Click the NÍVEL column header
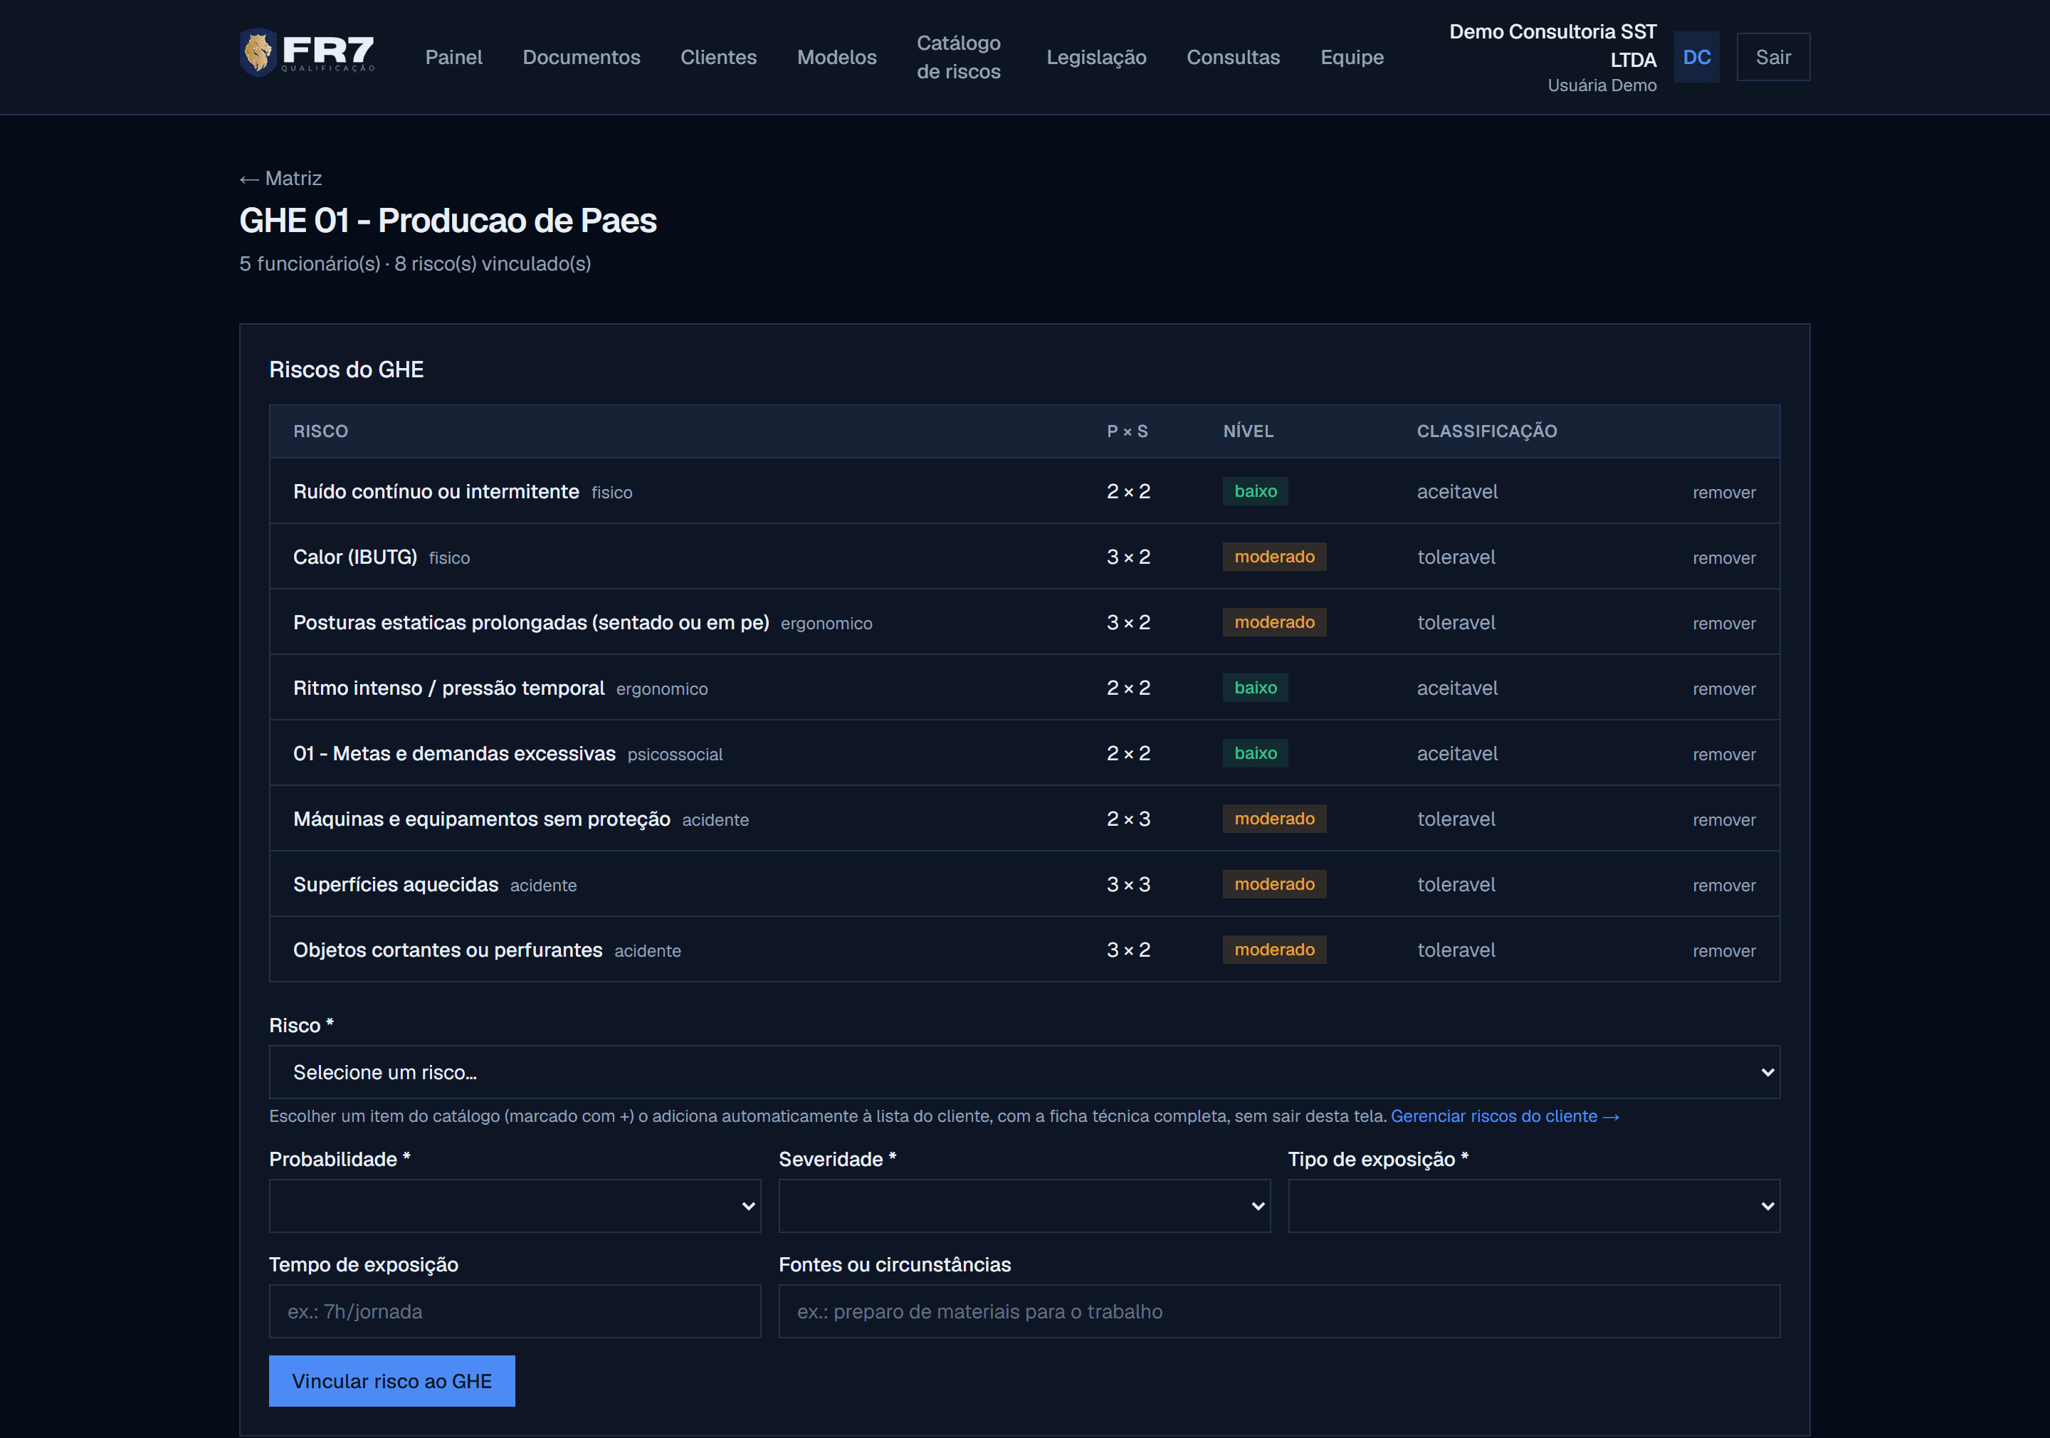The height and width of the screenshot is (1438, 2050). pyautogui.click(x=1247, y=431)
